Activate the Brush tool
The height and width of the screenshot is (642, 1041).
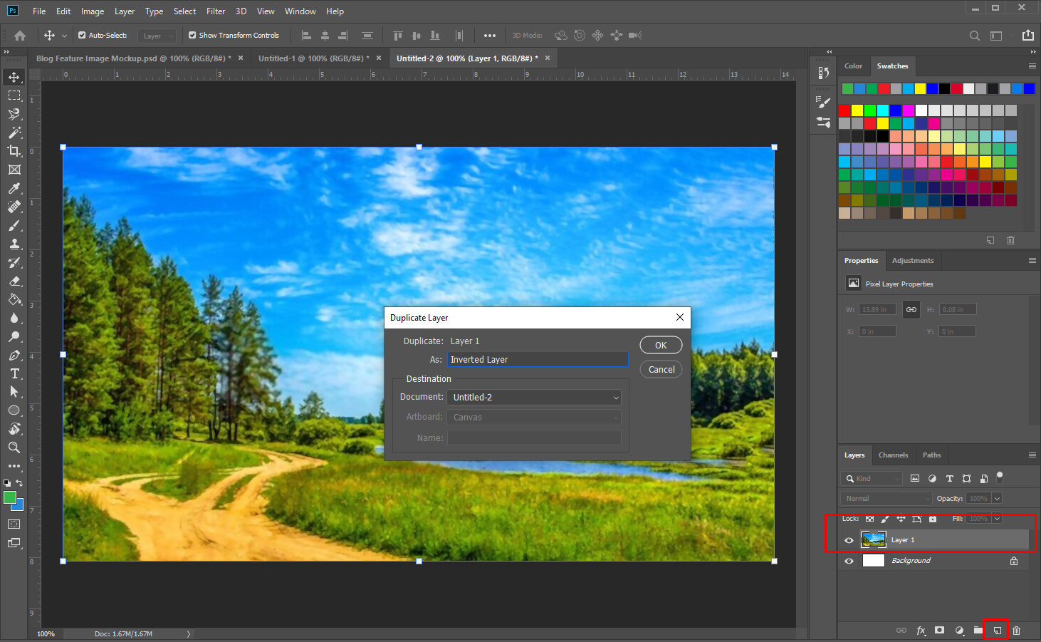pyautogui.click(x=14, y=225)
